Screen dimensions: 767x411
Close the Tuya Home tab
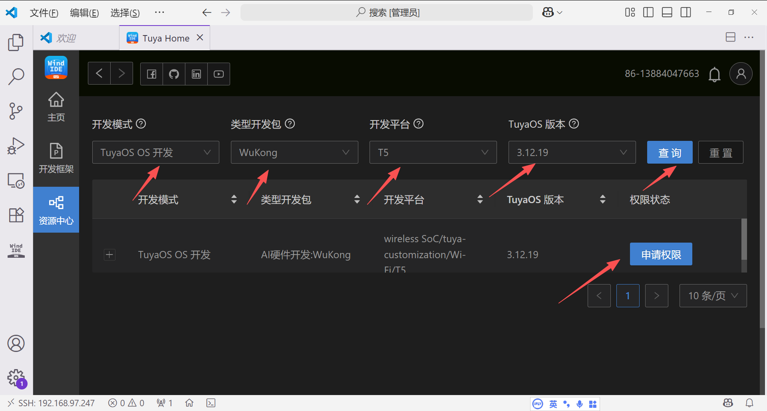[200, 38]
